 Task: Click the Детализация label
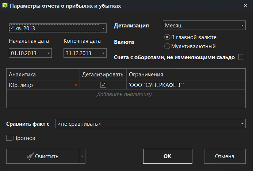131,26
